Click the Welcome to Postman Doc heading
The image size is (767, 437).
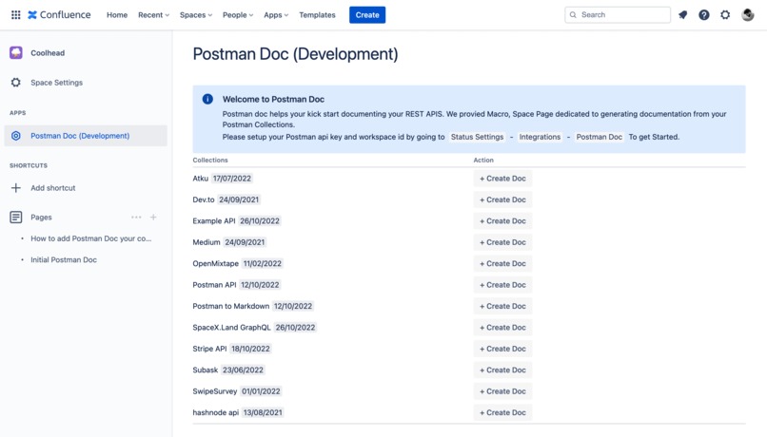click(x=273, y=99)
